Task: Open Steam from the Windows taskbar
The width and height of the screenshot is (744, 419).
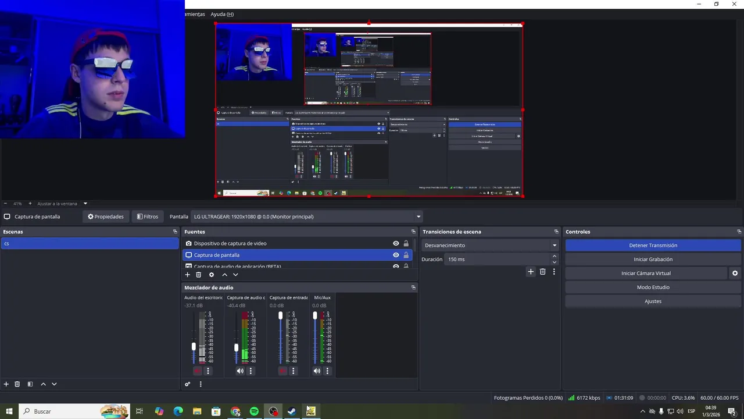Action: (x=292, y=411)
